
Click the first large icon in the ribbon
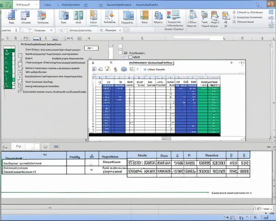click(x=12, y=15)
